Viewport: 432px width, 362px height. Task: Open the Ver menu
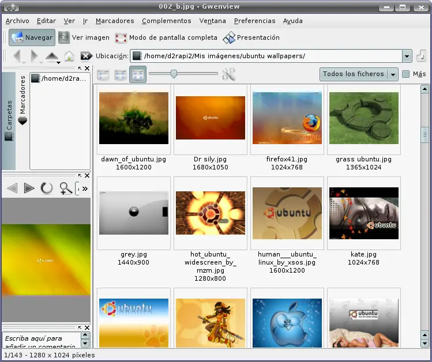click(x=69, y=21)
